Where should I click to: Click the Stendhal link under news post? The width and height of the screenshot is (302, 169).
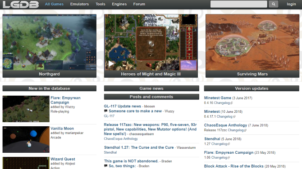(x=110, y=152)
